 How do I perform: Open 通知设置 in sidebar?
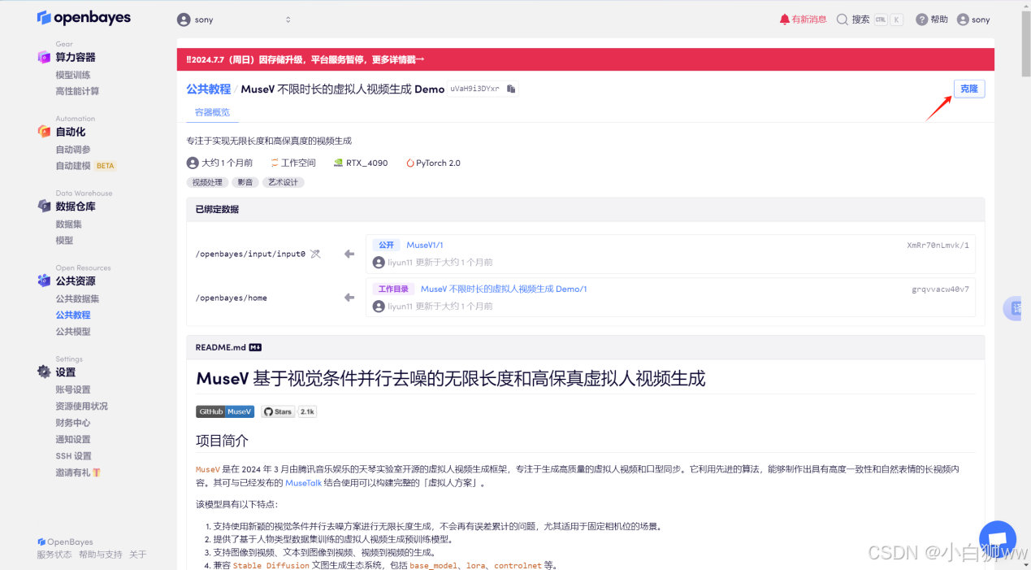point(73,439)
